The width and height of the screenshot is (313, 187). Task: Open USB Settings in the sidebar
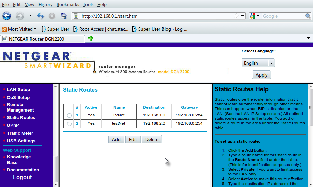pyautogui.click(x=21, y=141)
